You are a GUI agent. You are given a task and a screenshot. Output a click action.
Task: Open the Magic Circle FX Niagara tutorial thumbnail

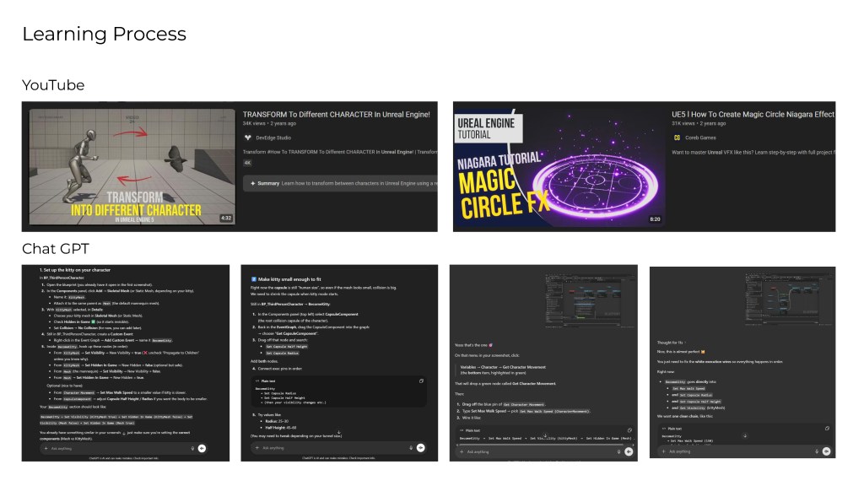559,166
